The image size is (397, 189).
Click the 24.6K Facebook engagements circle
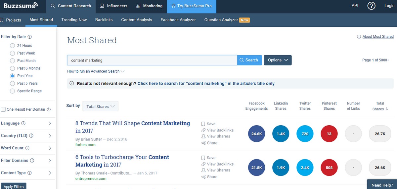coord(257,134)
